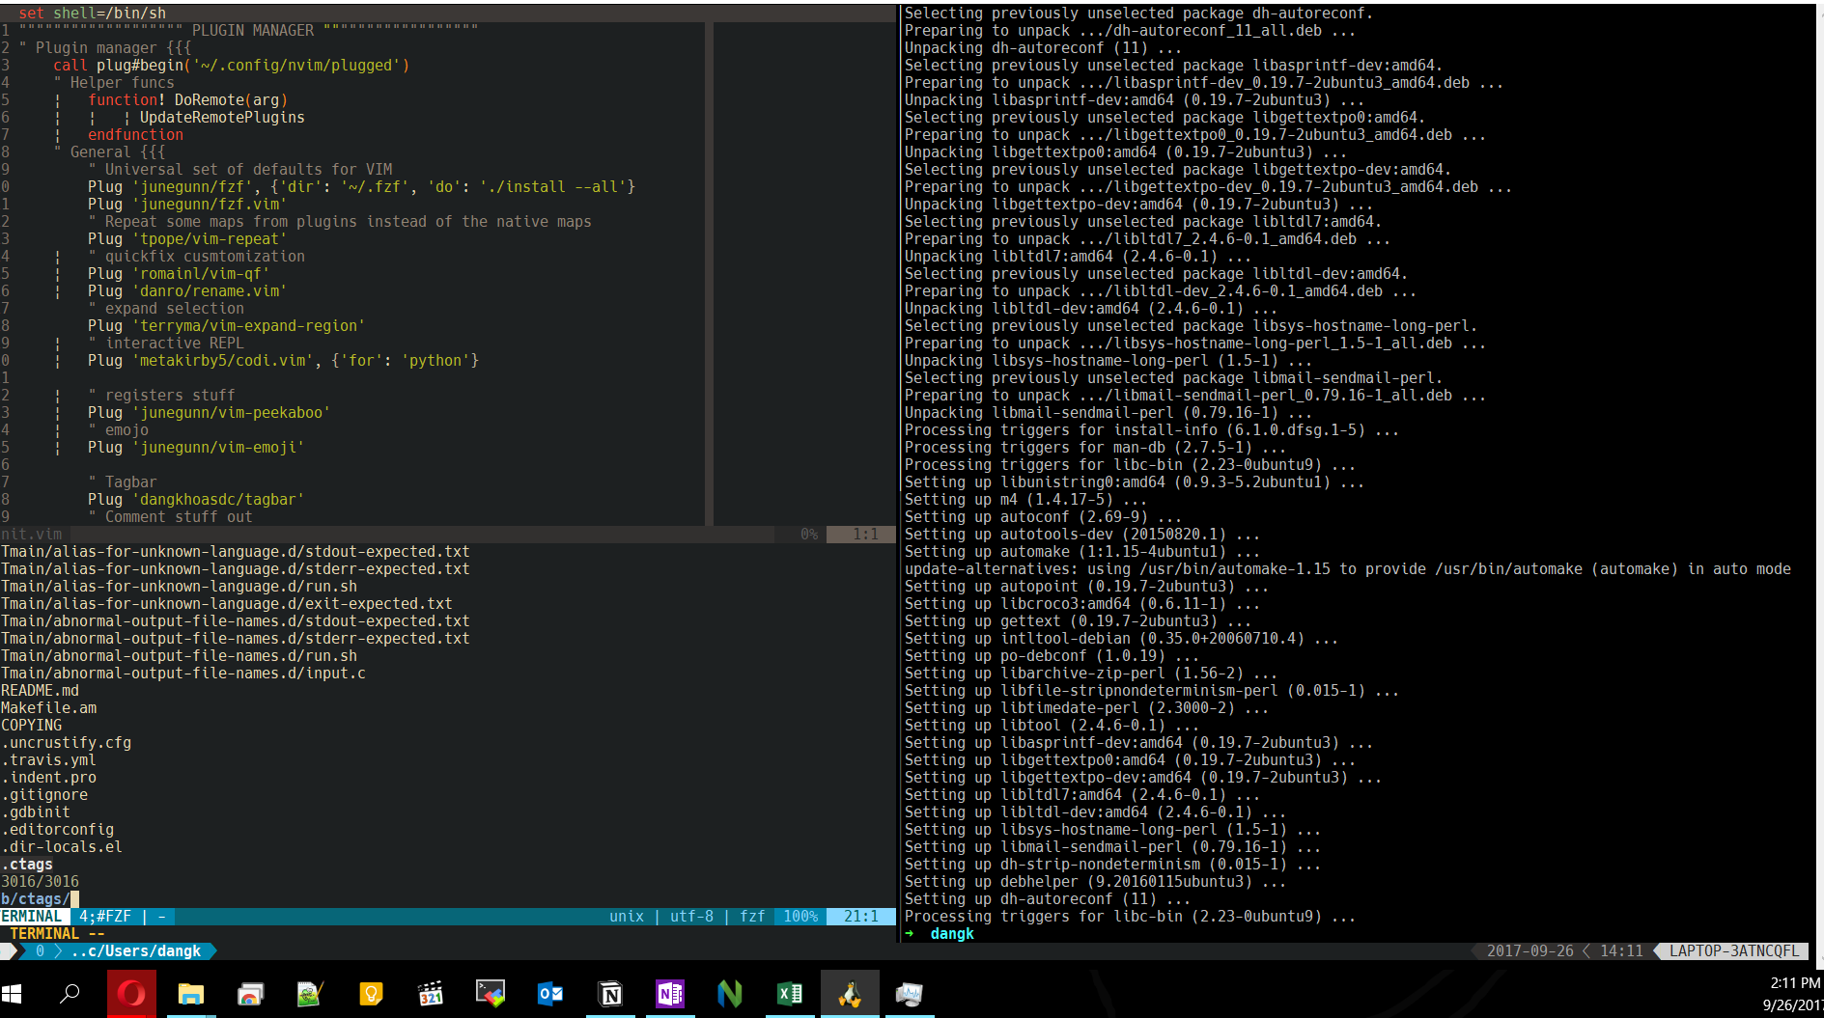Click the 21:1 cursor position segment
Image resolution: width=1824 pixels, height=1018 pixels.
point(860,917)
